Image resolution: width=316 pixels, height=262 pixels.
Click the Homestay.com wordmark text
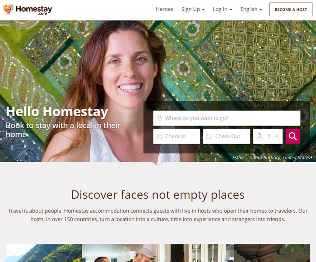[34, 9]
